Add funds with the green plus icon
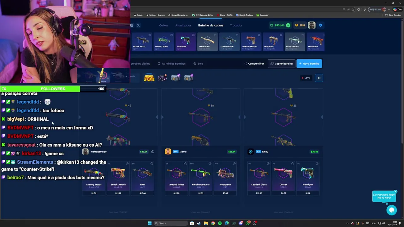The height and width of the screenshot is (227, 404). click(288, 25)
